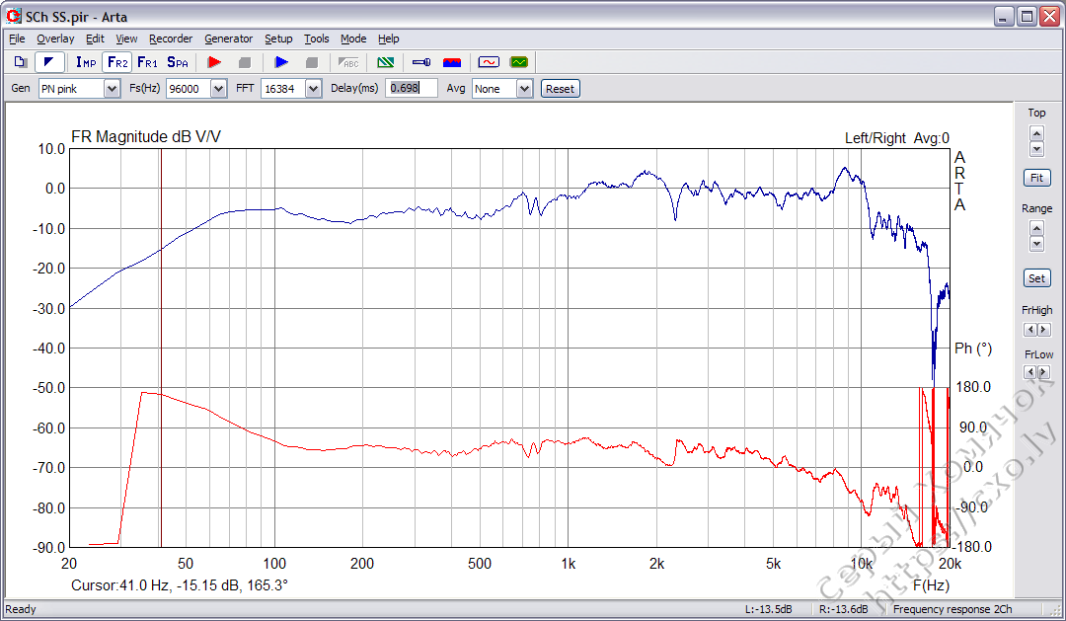The height and width of the screenshot is (621, 1066).
Task: Click into the Delay(ms) input field
Action: point(411,89)
